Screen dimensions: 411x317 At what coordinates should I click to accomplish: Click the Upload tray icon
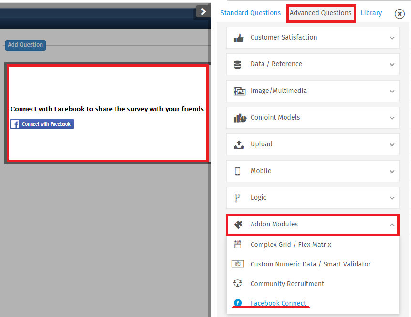pyautogui.click(x=239, y=145)
